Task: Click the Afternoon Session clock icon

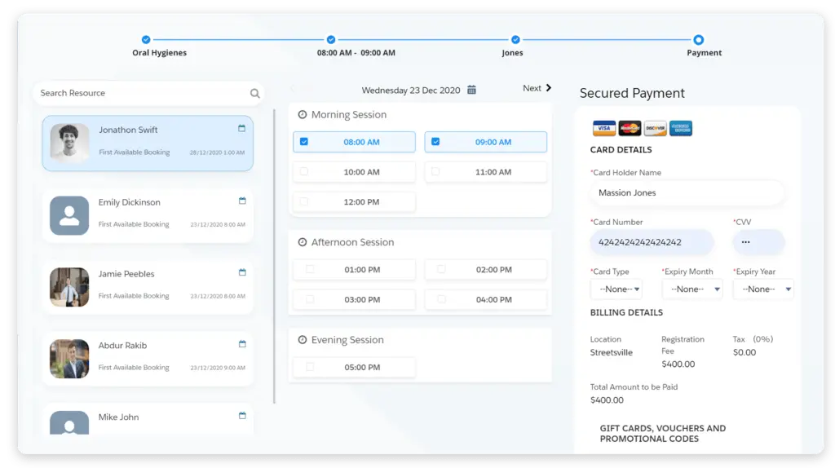Action: tap(302, 242)
